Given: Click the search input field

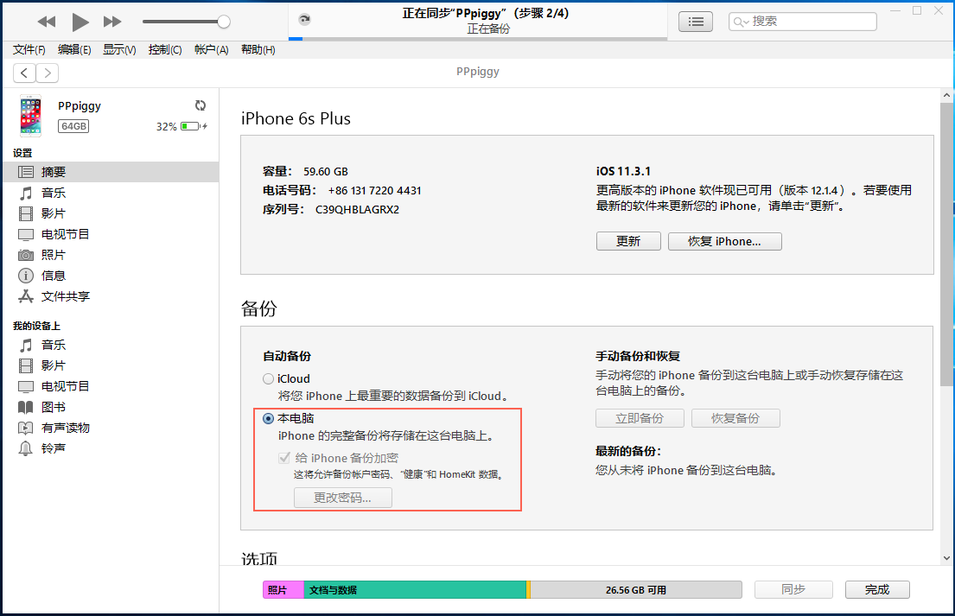Looking at the screenshot, I should pyautogui.click(x=803, y=22).
